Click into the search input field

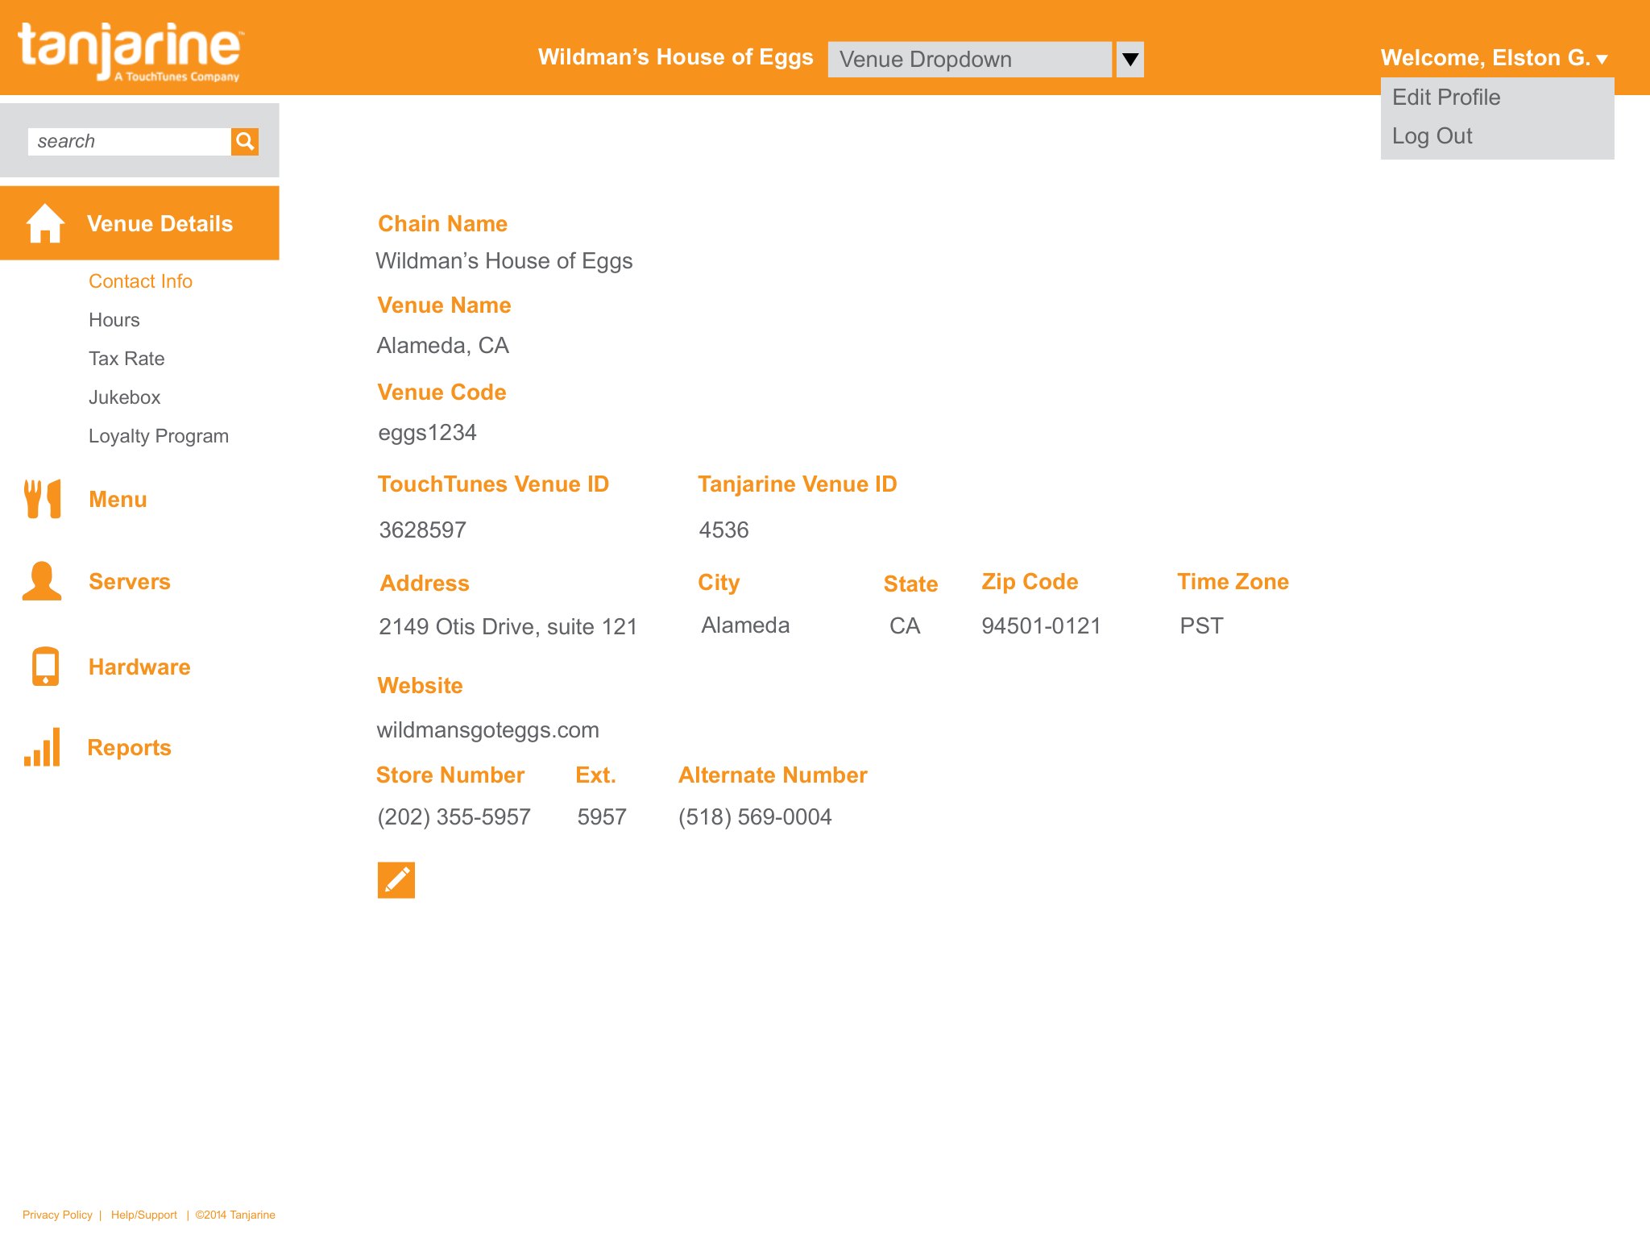coord(130,142)
